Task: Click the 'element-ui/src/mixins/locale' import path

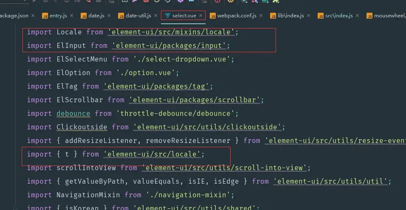Action: click(x=171, y=32)
